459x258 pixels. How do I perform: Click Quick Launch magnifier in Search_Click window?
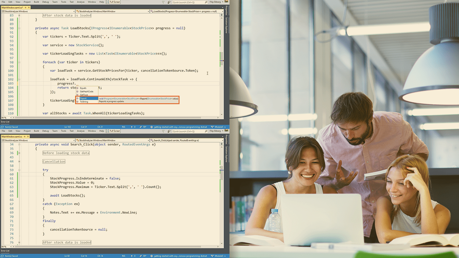pyautogui.click(x=206, y=131)
